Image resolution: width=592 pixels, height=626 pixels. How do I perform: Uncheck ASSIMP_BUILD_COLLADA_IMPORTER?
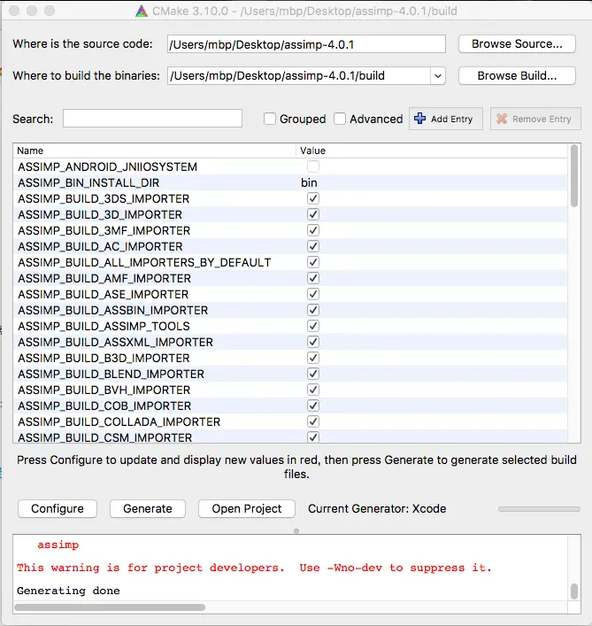(x=313, y=422)
